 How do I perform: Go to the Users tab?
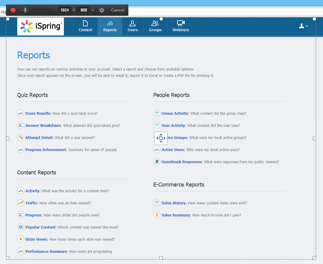click(133, 26)
